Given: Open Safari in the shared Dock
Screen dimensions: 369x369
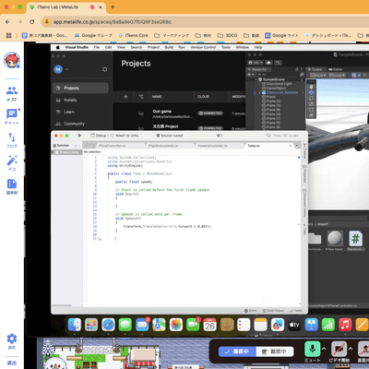Looking at the screenshot, I should click(x=108, y=325).
